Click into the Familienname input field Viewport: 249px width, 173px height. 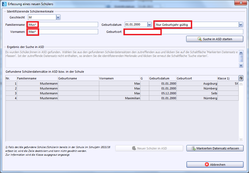click(63, 25)
